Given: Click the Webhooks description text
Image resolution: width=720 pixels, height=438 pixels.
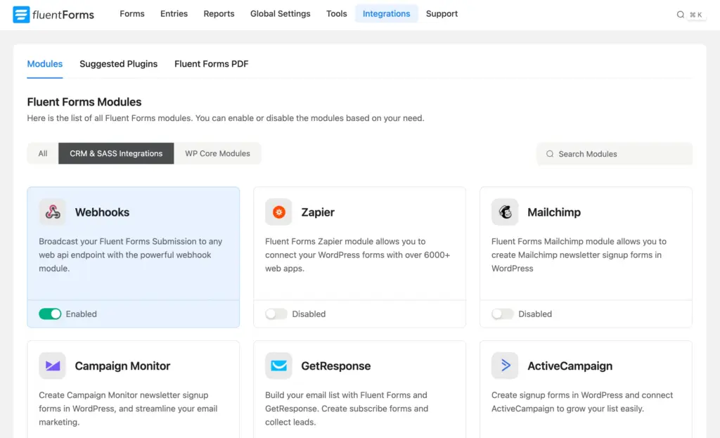Looking at the screenshot, I should pyautogui.click(x=130, y=255).
